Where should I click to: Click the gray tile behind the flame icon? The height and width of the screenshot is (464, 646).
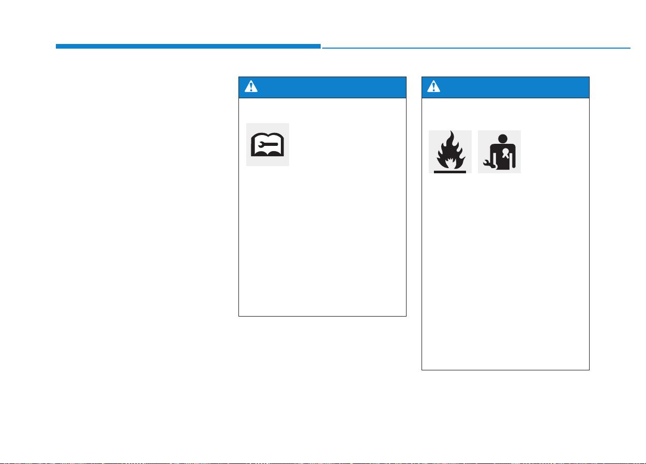pos(450,152)
